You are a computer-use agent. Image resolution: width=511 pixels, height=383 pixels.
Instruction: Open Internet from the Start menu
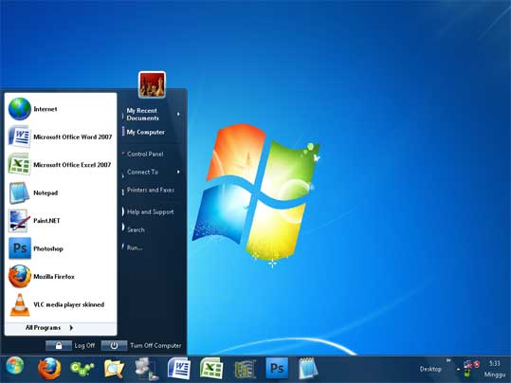(61, 109)
